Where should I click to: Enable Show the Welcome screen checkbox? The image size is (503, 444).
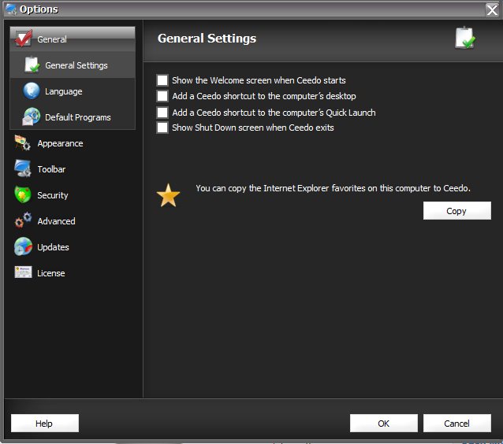pos(162,80)
